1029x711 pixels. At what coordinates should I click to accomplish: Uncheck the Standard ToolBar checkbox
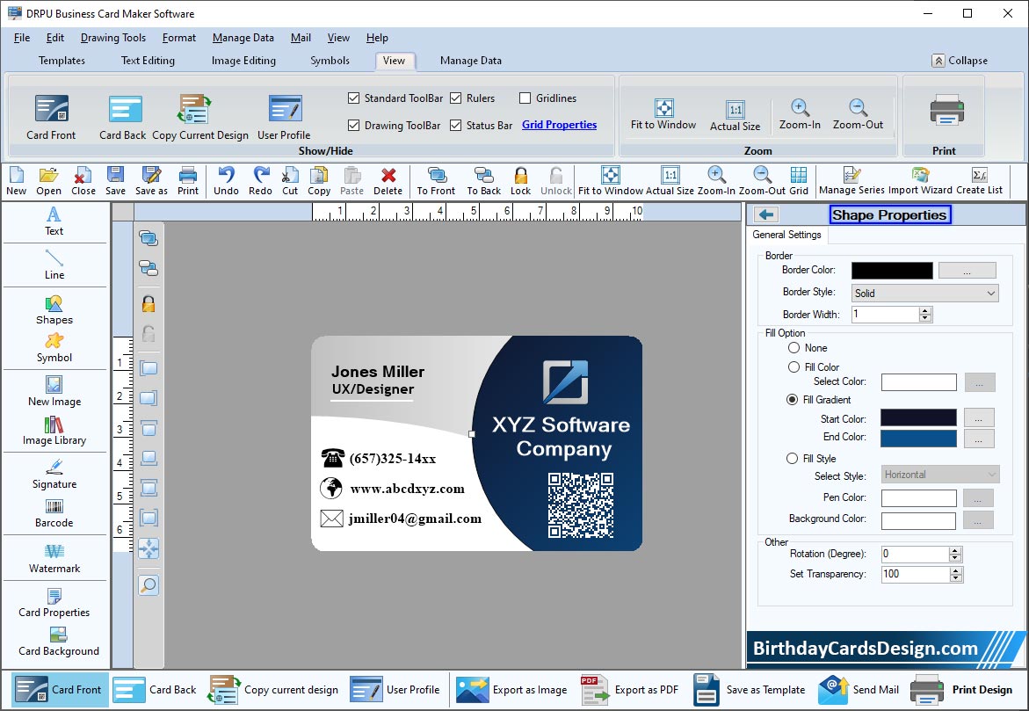pyautogui.click(x=354, y=98)
